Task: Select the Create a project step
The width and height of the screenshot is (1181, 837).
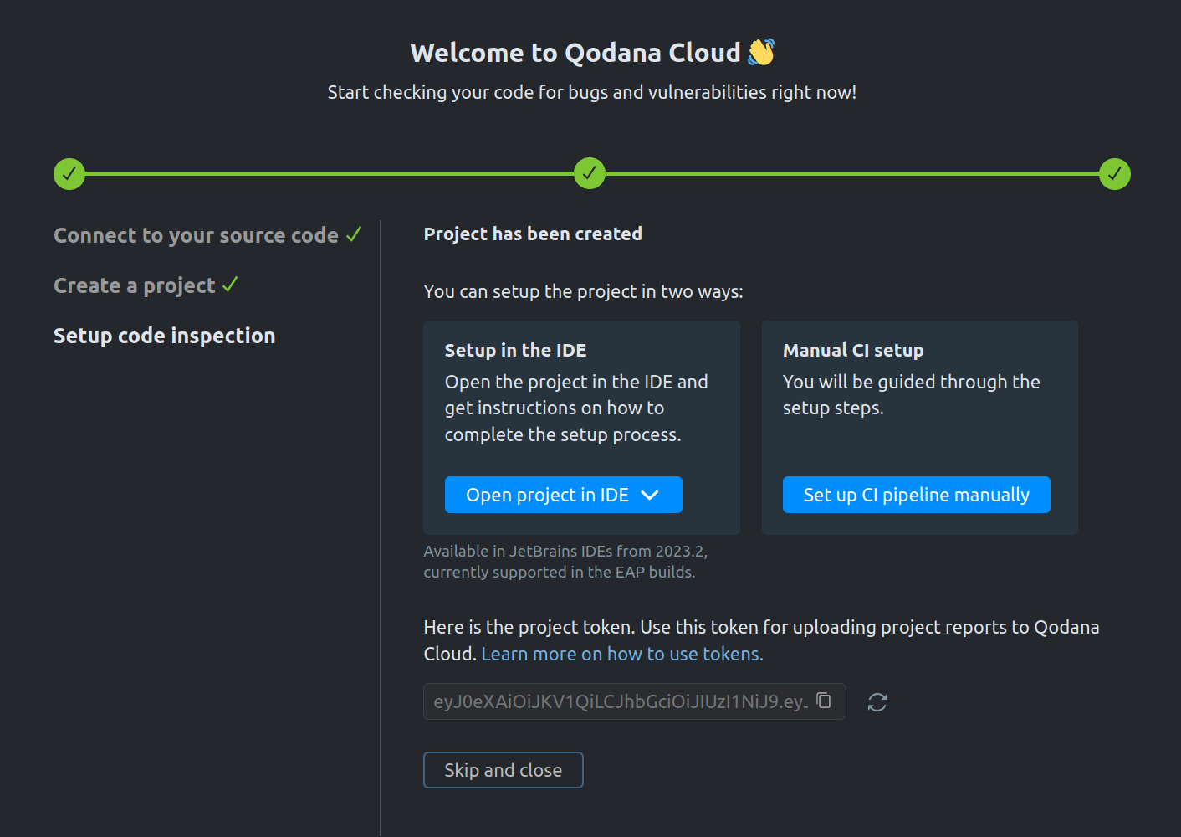Action: [x=134, y=285]
